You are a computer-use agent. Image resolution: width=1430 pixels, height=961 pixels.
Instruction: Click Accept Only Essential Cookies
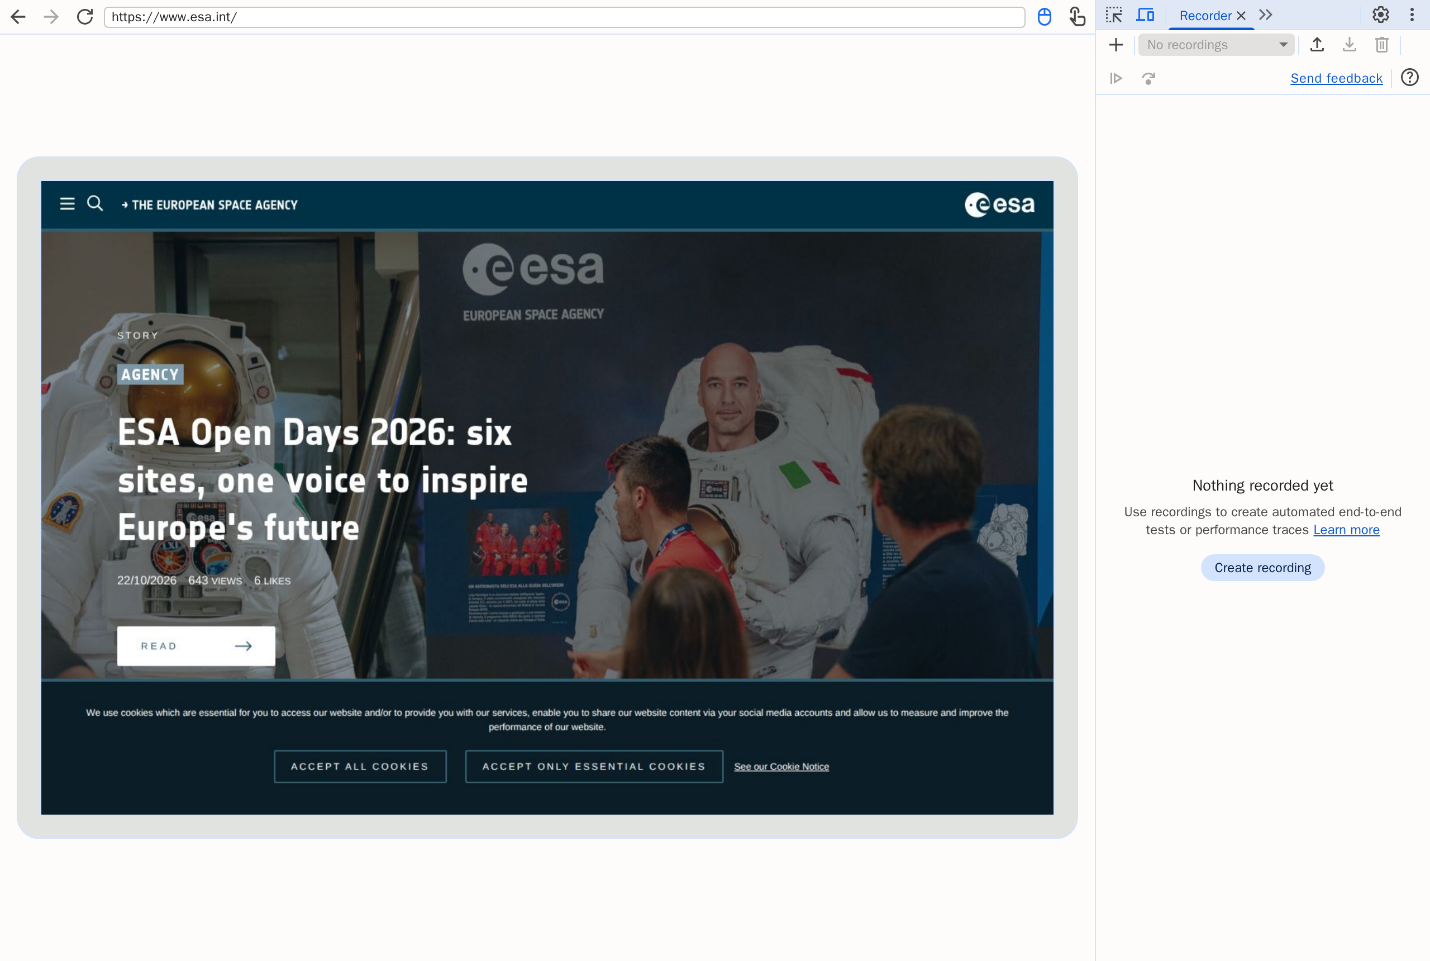coord(594,766)
